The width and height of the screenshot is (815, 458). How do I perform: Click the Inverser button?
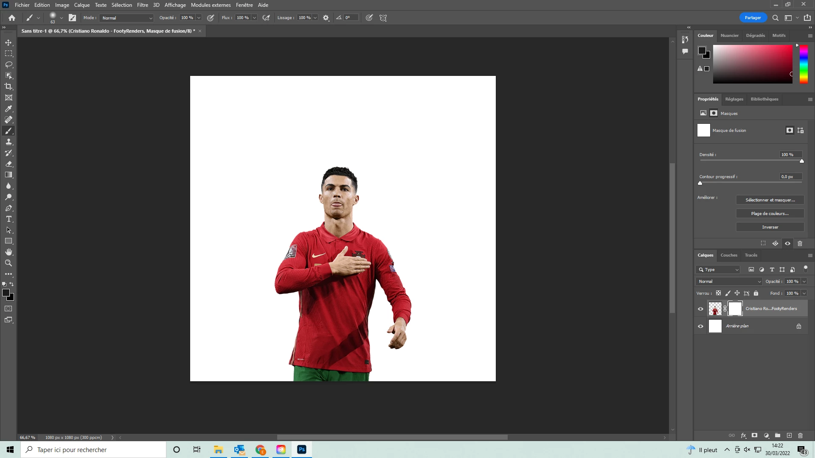770,227
